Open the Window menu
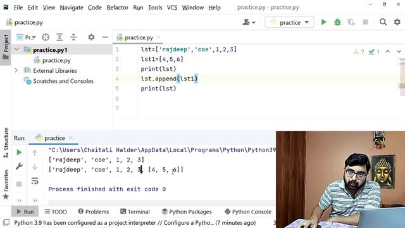The width and height of the screenshot is (405, 228). coord(193,8)
